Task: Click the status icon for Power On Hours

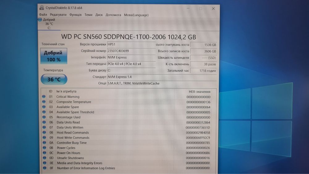Action: (44, 153)
